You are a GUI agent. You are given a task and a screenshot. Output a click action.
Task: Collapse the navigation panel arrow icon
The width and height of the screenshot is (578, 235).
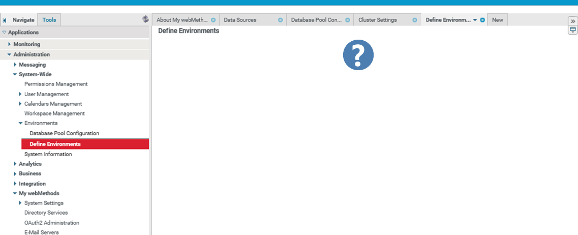coord(4,20)
